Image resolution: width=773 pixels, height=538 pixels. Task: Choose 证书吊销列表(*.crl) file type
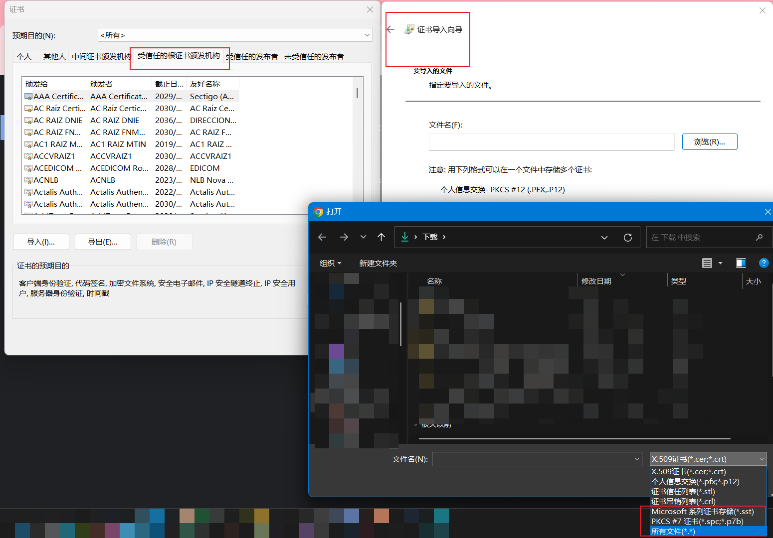[708, 502]
